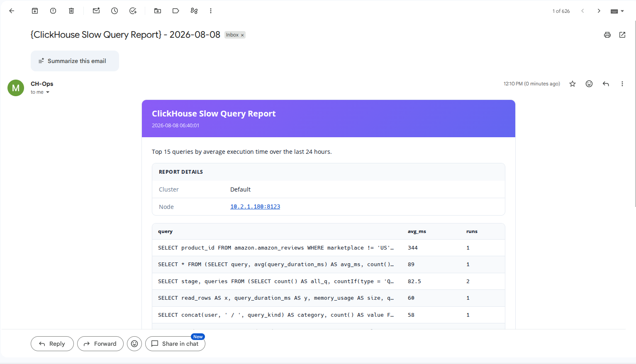Screen dimensions: 636x364
Task: Click the CH-Ops sender avatar
Action: [x=16, y=88]
